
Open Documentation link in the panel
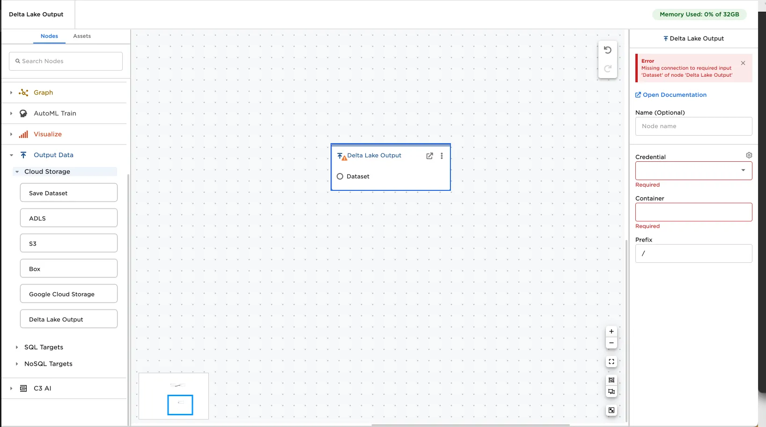click(x=674, y=94)
